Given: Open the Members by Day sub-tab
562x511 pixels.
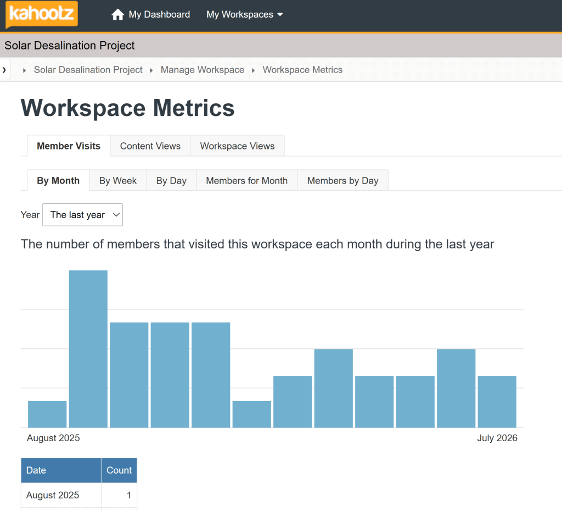Looking at the screenshot, I should (x=342, y=181).
